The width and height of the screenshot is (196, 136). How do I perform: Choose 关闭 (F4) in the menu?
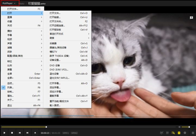pos(22,26)
